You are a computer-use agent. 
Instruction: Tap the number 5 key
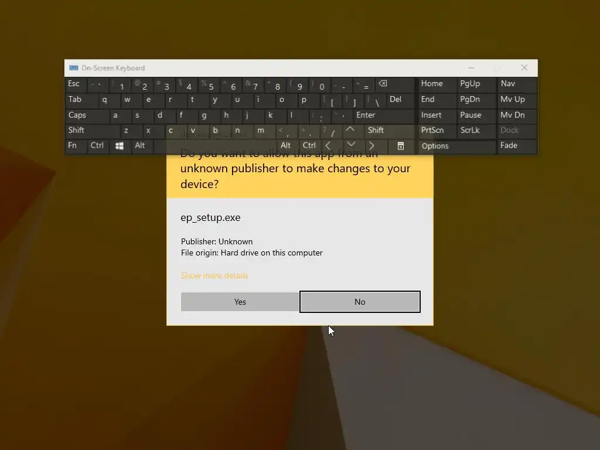pyautogui.click(x=209, y=84)
